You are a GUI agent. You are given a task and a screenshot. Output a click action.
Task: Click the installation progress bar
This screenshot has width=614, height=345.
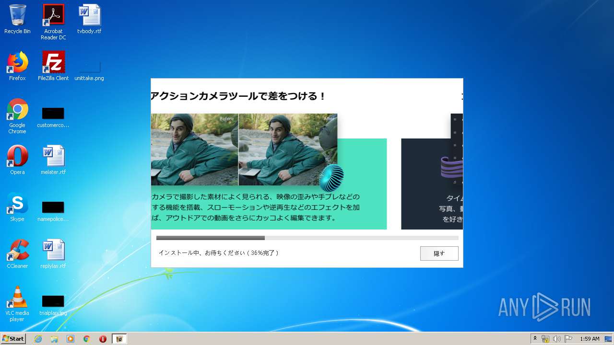307,238
